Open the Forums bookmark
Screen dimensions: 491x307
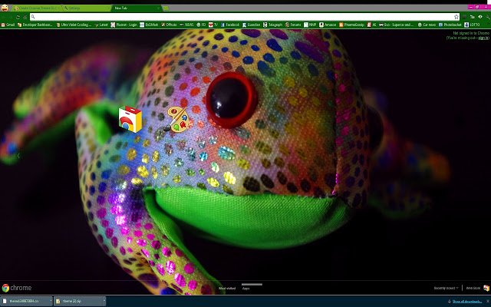(x=293, y=25)
